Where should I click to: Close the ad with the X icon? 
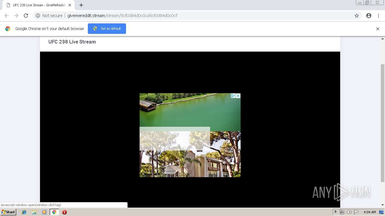[x=238, y=96]
